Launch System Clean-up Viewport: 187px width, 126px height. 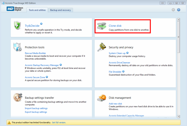point(117,53)
